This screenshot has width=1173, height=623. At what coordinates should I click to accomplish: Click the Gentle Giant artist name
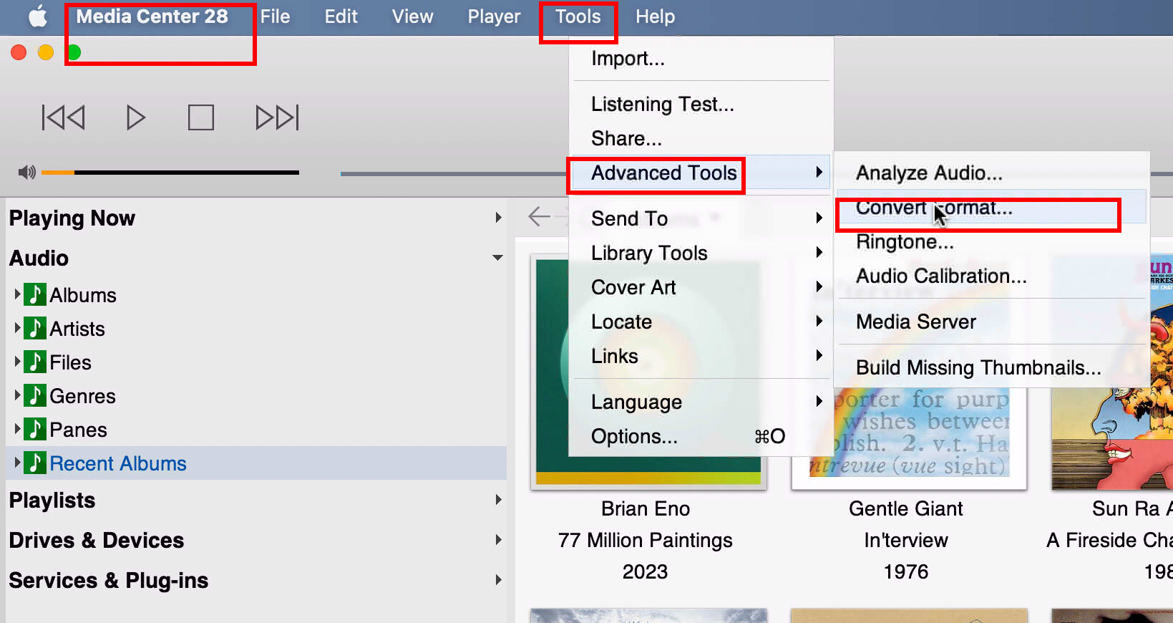906,508
